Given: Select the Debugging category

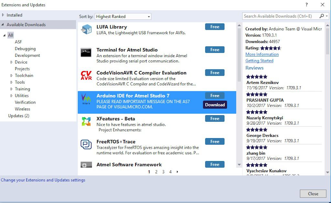Looking at the screenshot, I should point(25,49).
